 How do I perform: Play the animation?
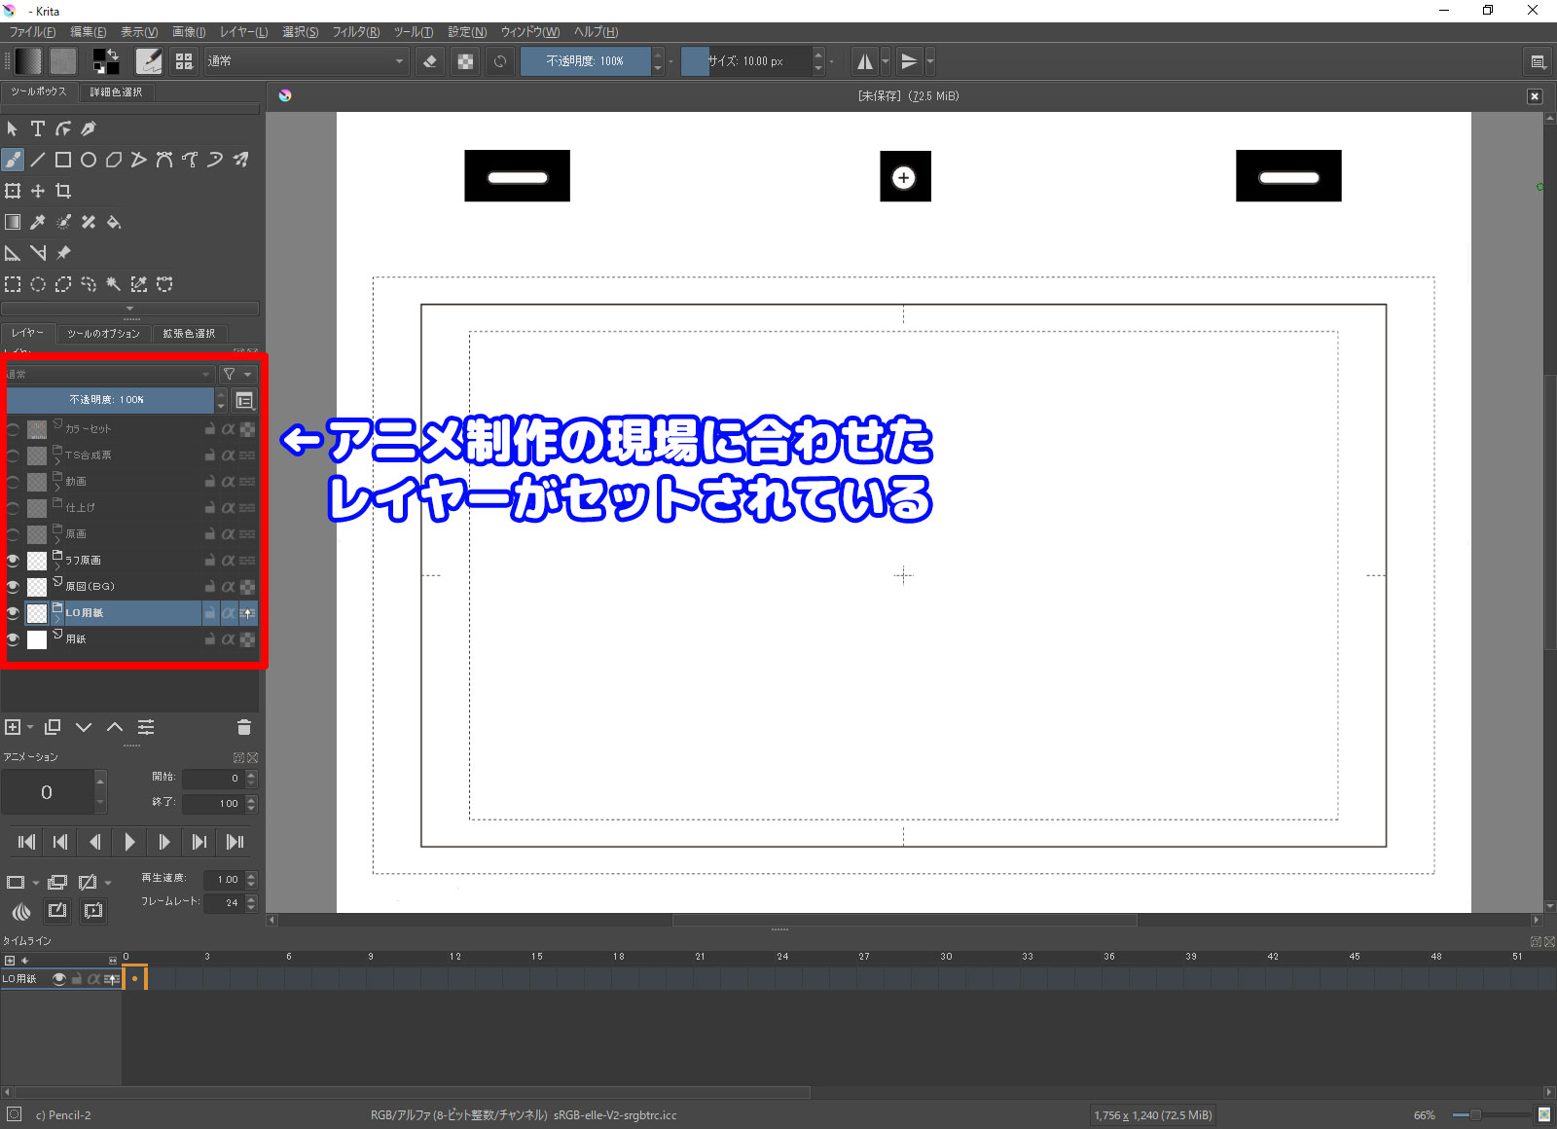tap(129, 842)
